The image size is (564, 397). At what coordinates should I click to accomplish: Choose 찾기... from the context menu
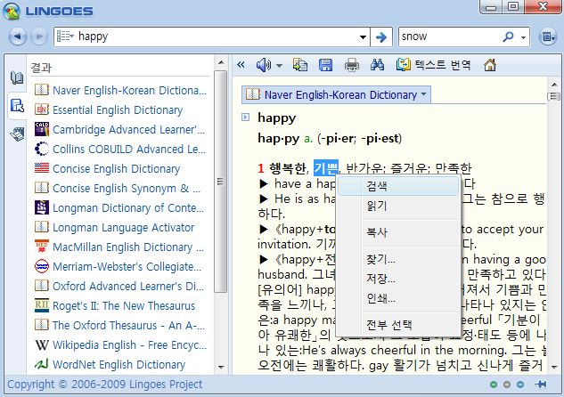[x=398, y=259]
